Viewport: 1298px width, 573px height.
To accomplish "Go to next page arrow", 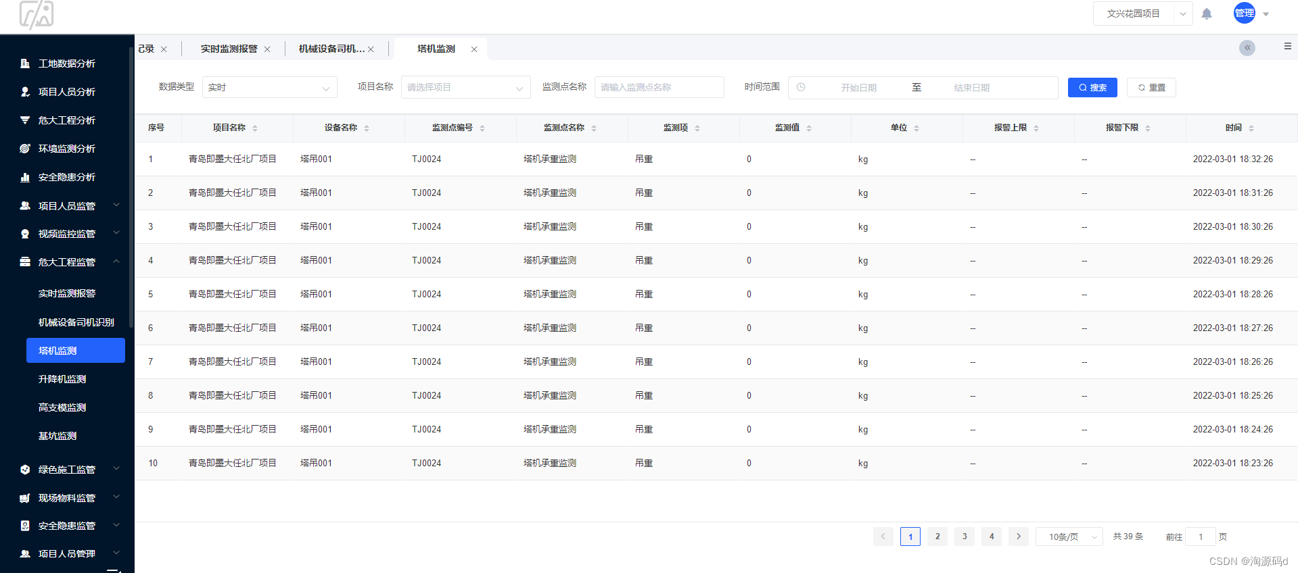I will click(x=1019, y=537).
